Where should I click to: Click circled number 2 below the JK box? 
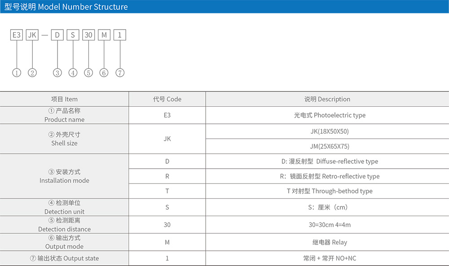(32, 73)
